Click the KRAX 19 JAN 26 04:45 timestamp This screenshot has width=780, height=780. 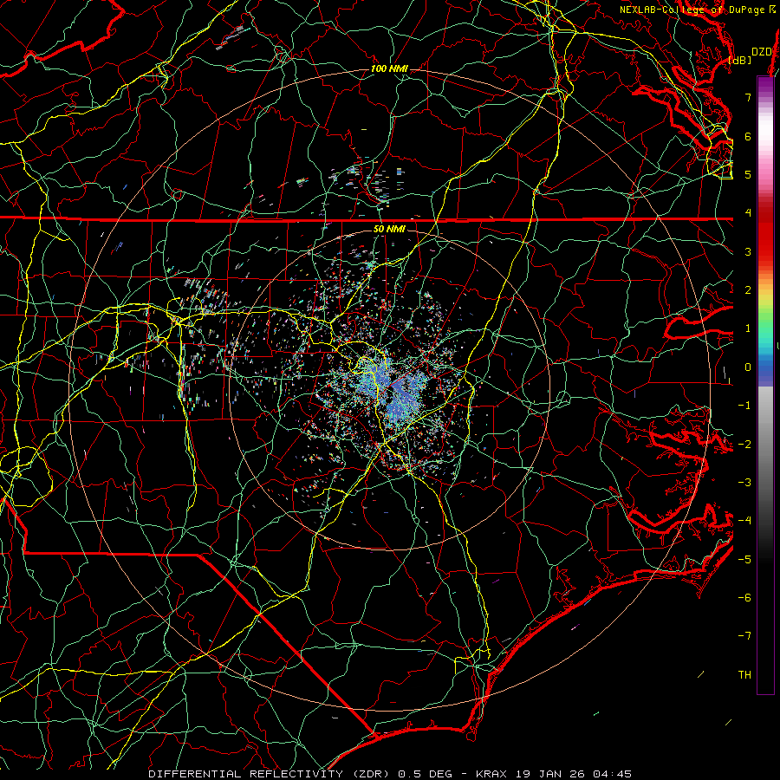pos(554,774)
